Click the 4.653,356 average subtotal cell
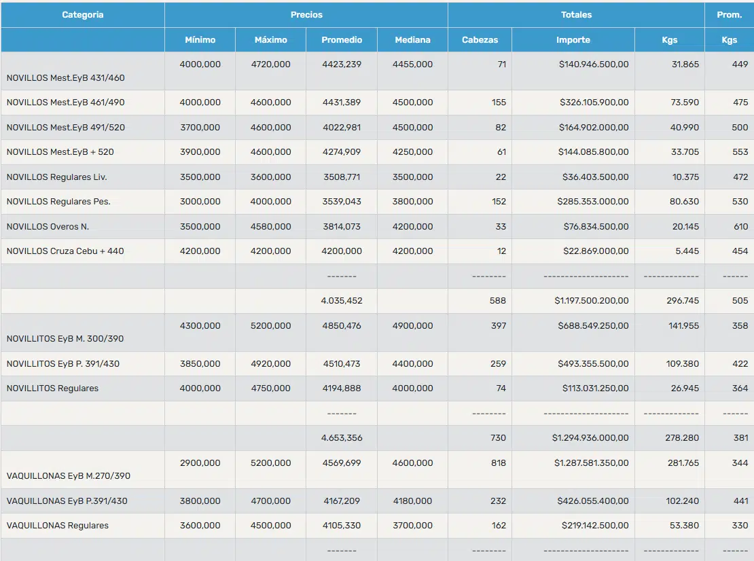This screenshot has width=754, height=561. (342, 438)
